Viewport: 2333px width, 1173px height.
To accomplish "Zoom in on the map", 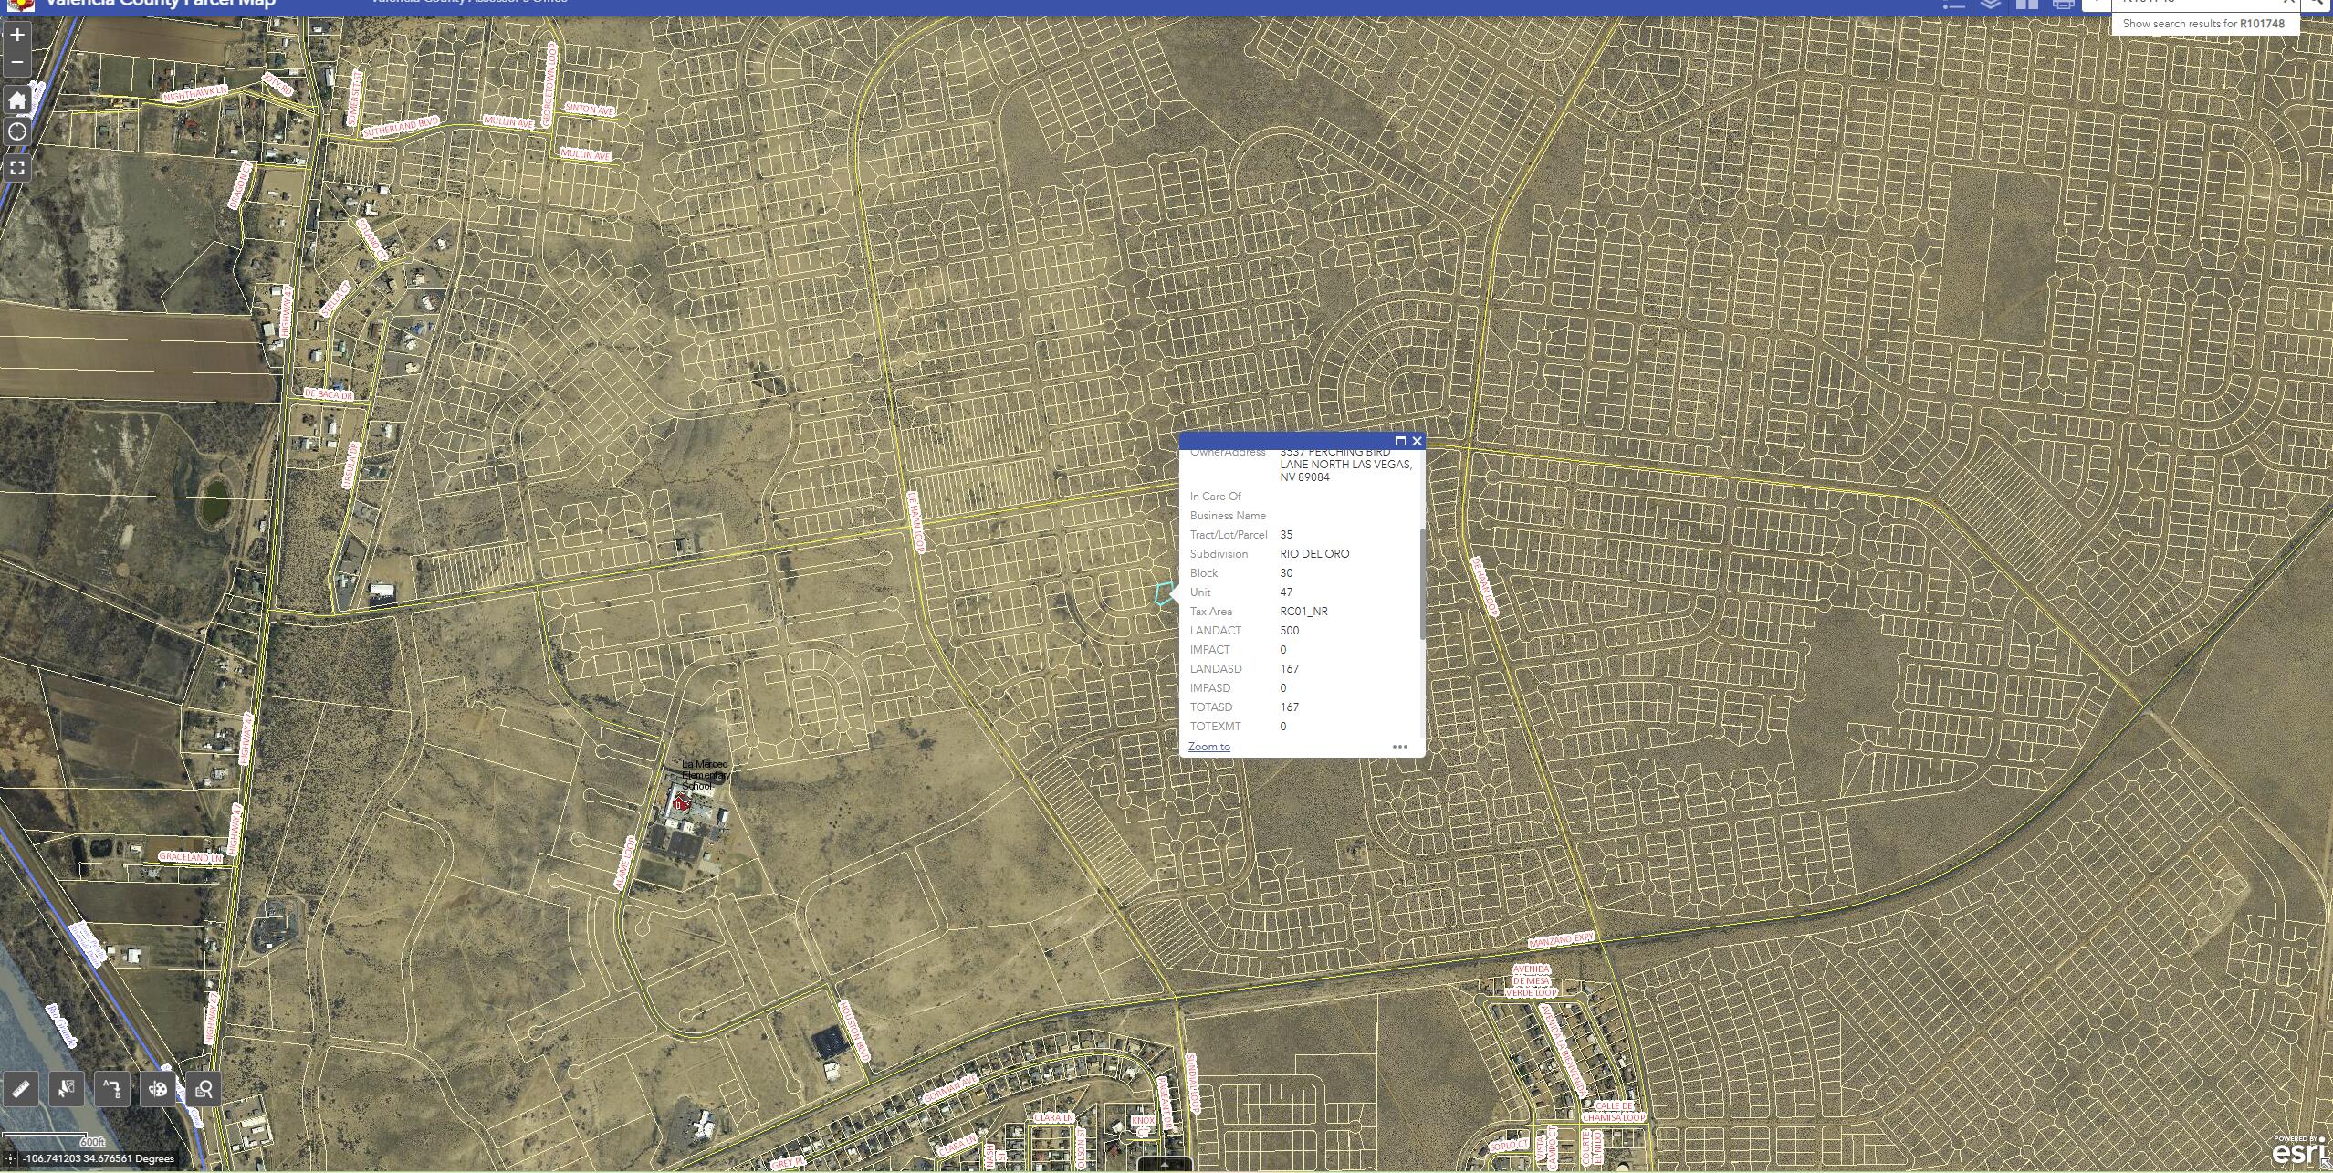I will pos(17,36).
